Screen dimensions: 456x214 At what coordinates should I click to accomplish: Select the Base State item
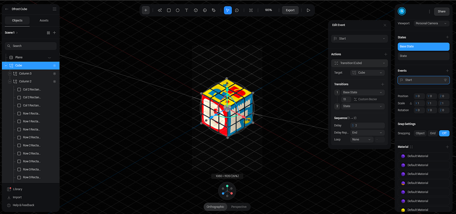tap(424, 46)
